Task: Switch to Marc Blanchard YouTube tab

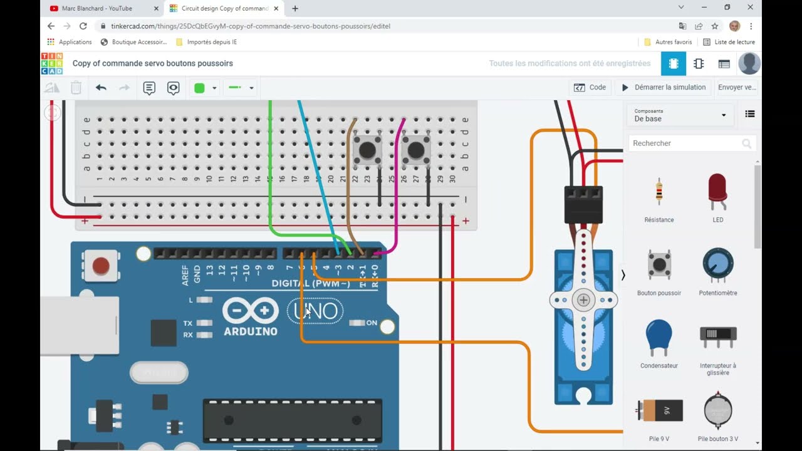Action: (97, 8)
